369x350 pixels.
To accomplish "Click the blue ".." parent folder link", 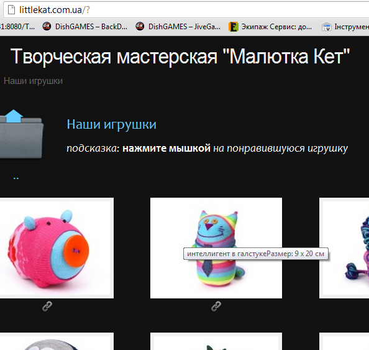I will tap(16, 178).
